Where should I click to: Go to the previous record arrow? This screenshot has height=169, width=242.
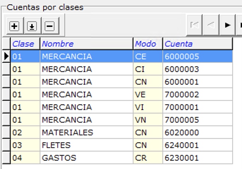click(211, 25)
